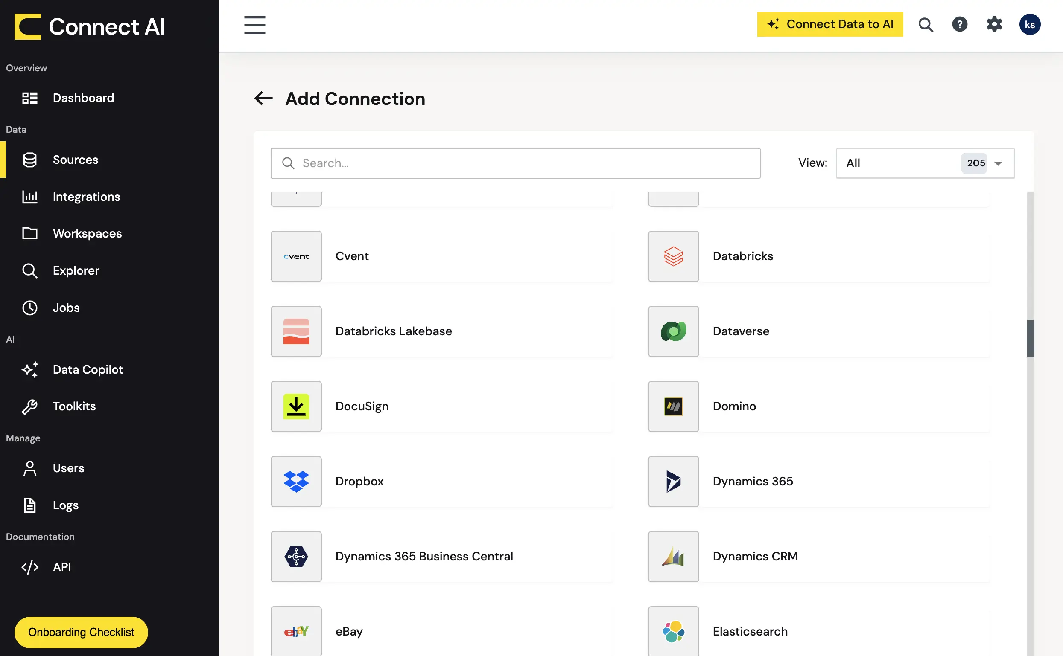
Task: Click the Workspaces folder icon in the sidebar
Action: [29, 233]
